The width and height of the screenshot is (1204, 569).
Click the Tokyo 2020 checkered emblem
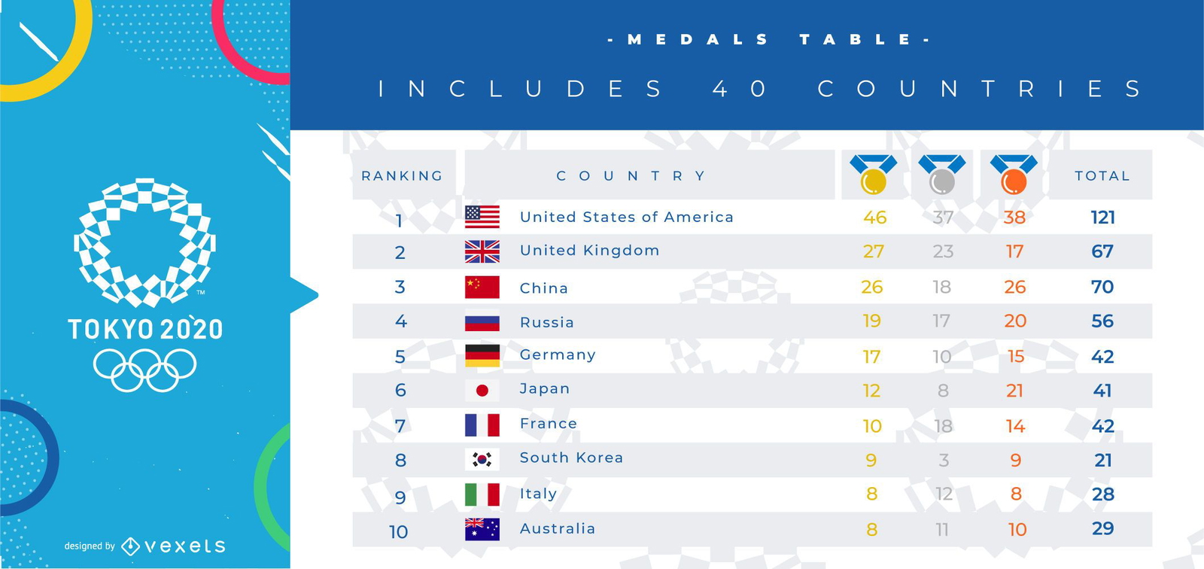tap(144, 242)
